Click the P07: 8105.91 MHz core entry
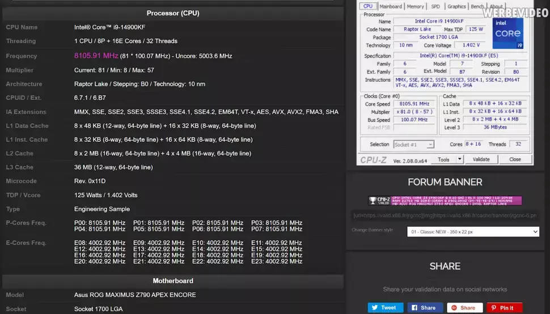The image size is (550, 314). click(x=277, y=229)
